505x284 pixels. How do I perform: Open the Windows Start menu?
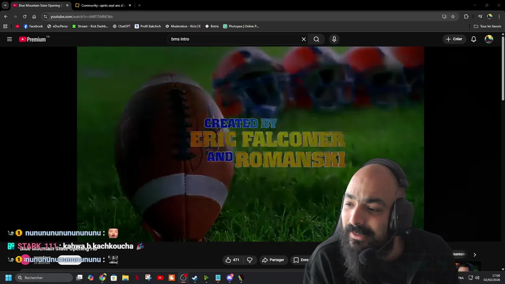(x=8, y=278)
